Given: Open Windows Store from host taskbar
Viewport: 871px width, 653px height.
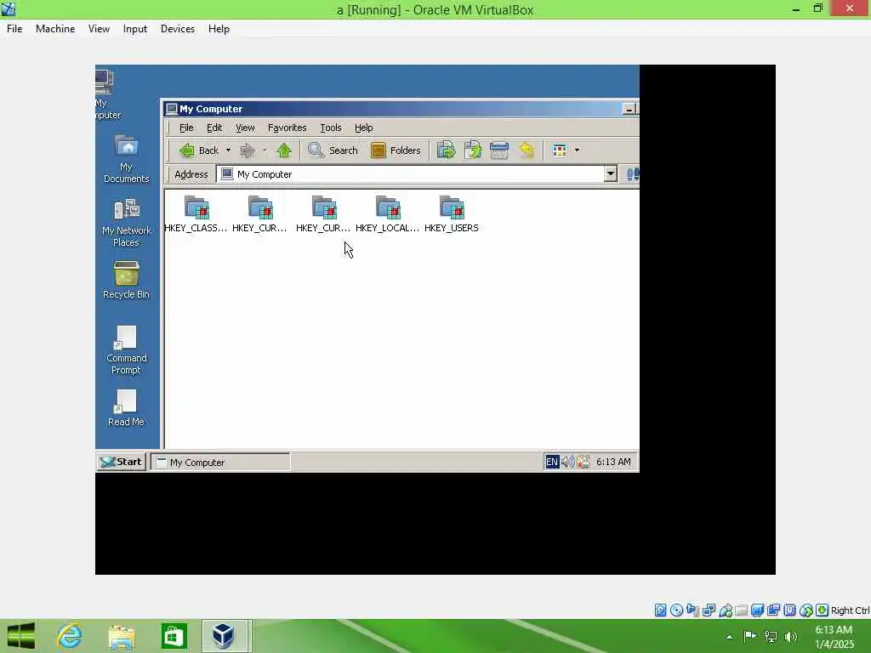Looking at the screenshot, I should coord(174,636).
